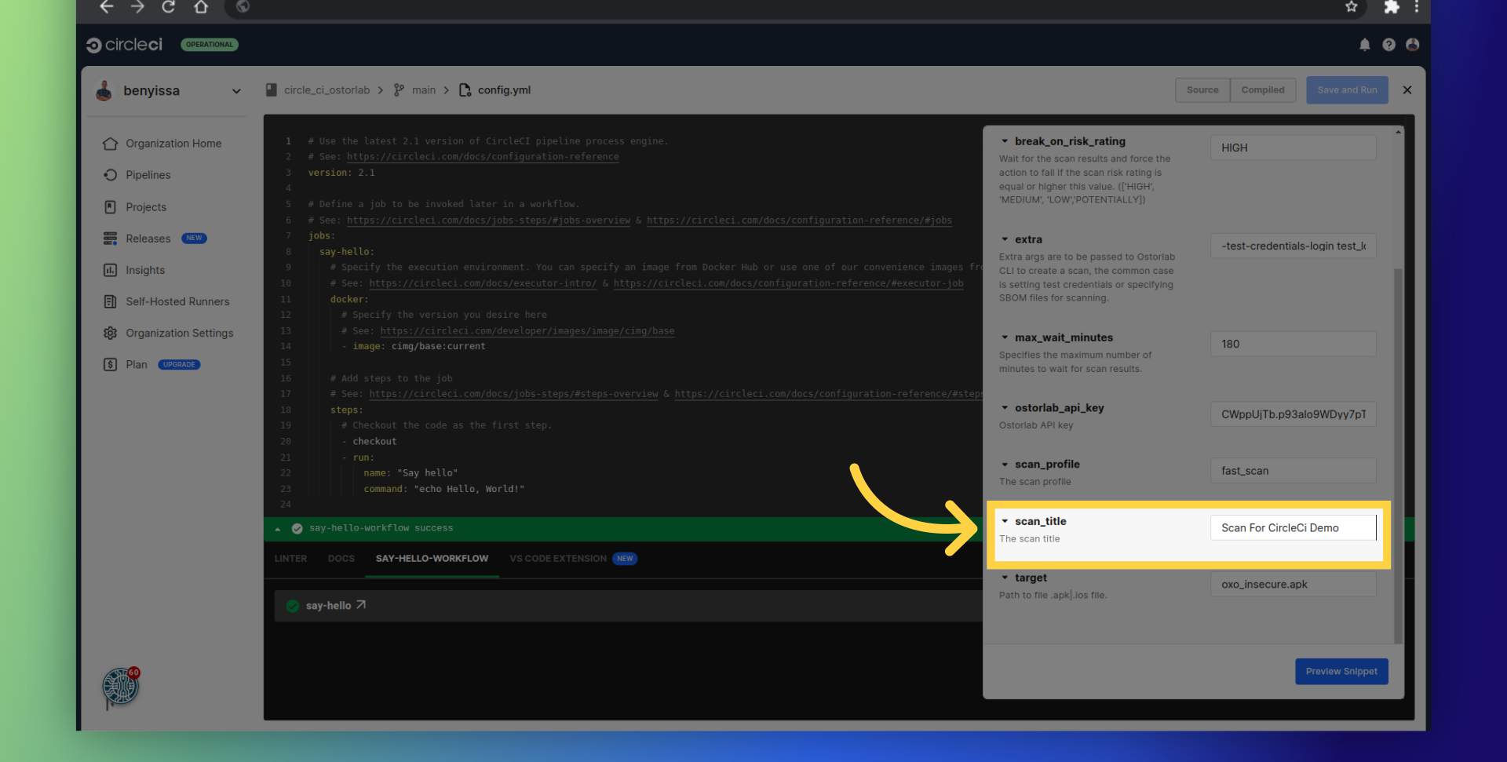
Task: Open the user avatar menu in header
Action: pos(1412,45)
